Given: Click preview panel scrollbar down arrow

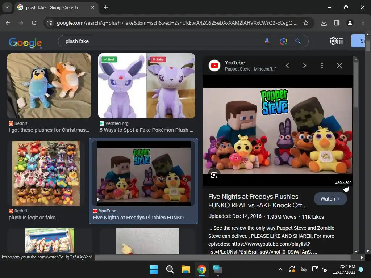Looking at the screenshot, I should click(356, 252).
